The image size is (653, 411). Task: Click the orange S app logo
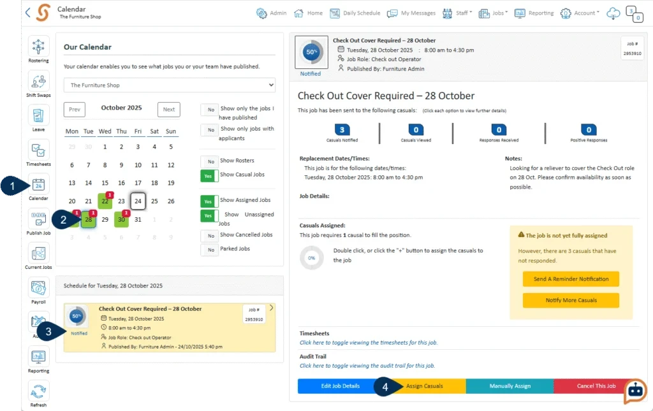43,13
